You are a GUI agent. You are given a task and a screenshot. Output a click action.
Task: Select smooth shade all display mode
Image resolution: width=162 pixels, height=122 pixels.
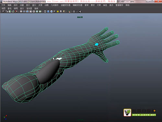(x=48, y=11)
